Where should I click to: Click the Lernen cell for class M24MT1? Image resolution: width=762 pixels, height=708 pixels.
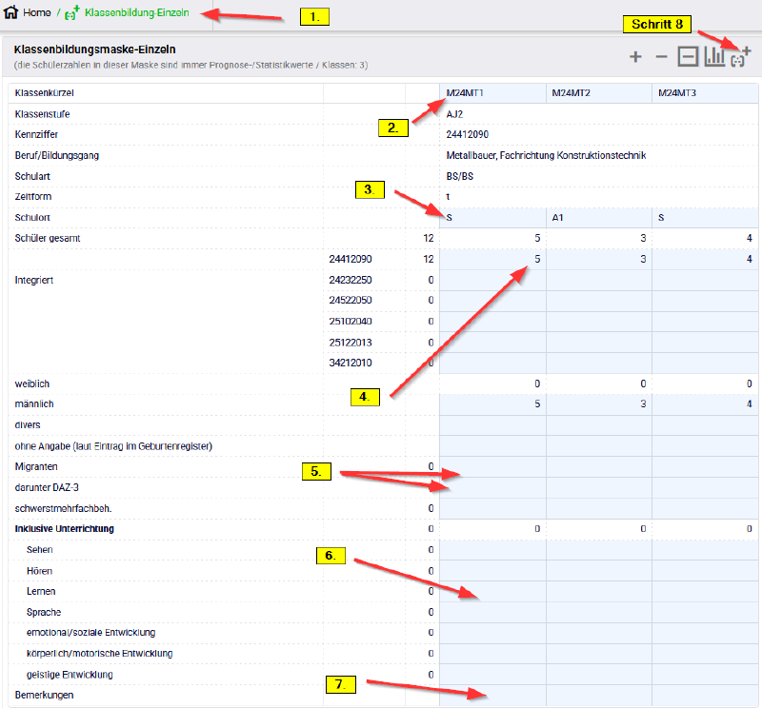491,592
